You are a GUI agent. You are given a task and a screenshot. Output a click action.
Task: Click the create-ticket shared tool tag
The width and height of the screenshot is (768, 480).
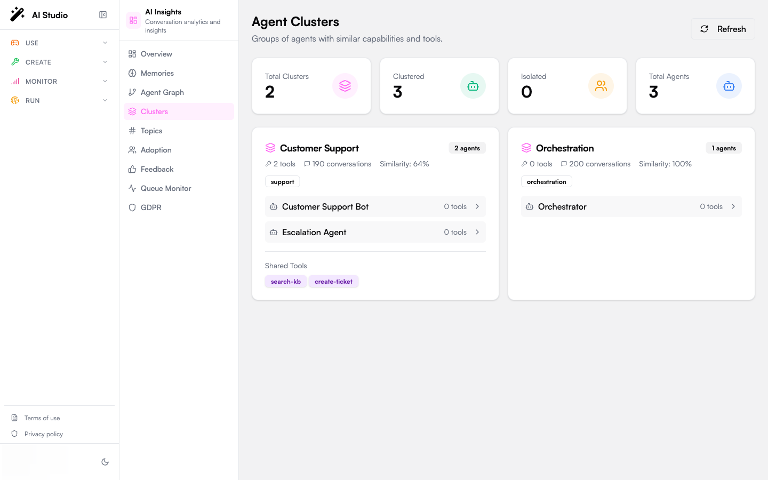[x=333, y=282]
